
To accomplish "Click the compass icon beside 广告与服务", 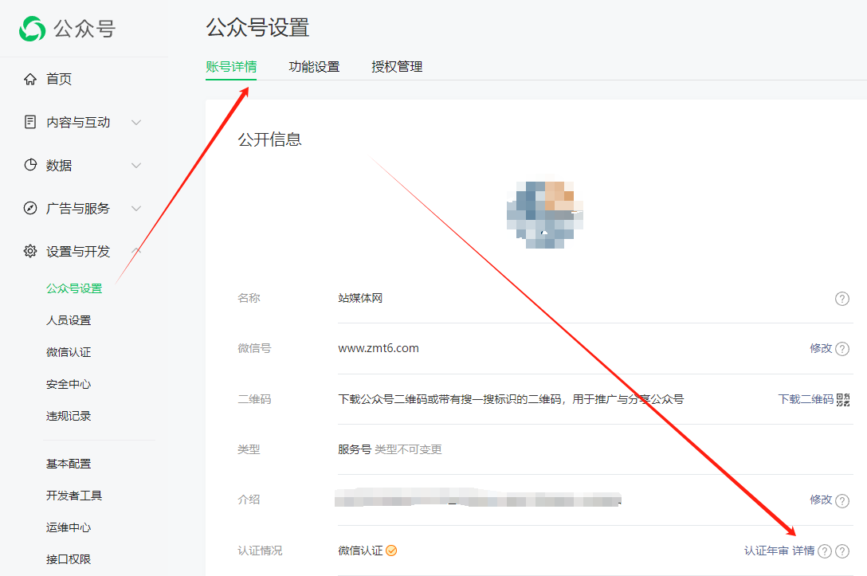I will tap(30, 208).
